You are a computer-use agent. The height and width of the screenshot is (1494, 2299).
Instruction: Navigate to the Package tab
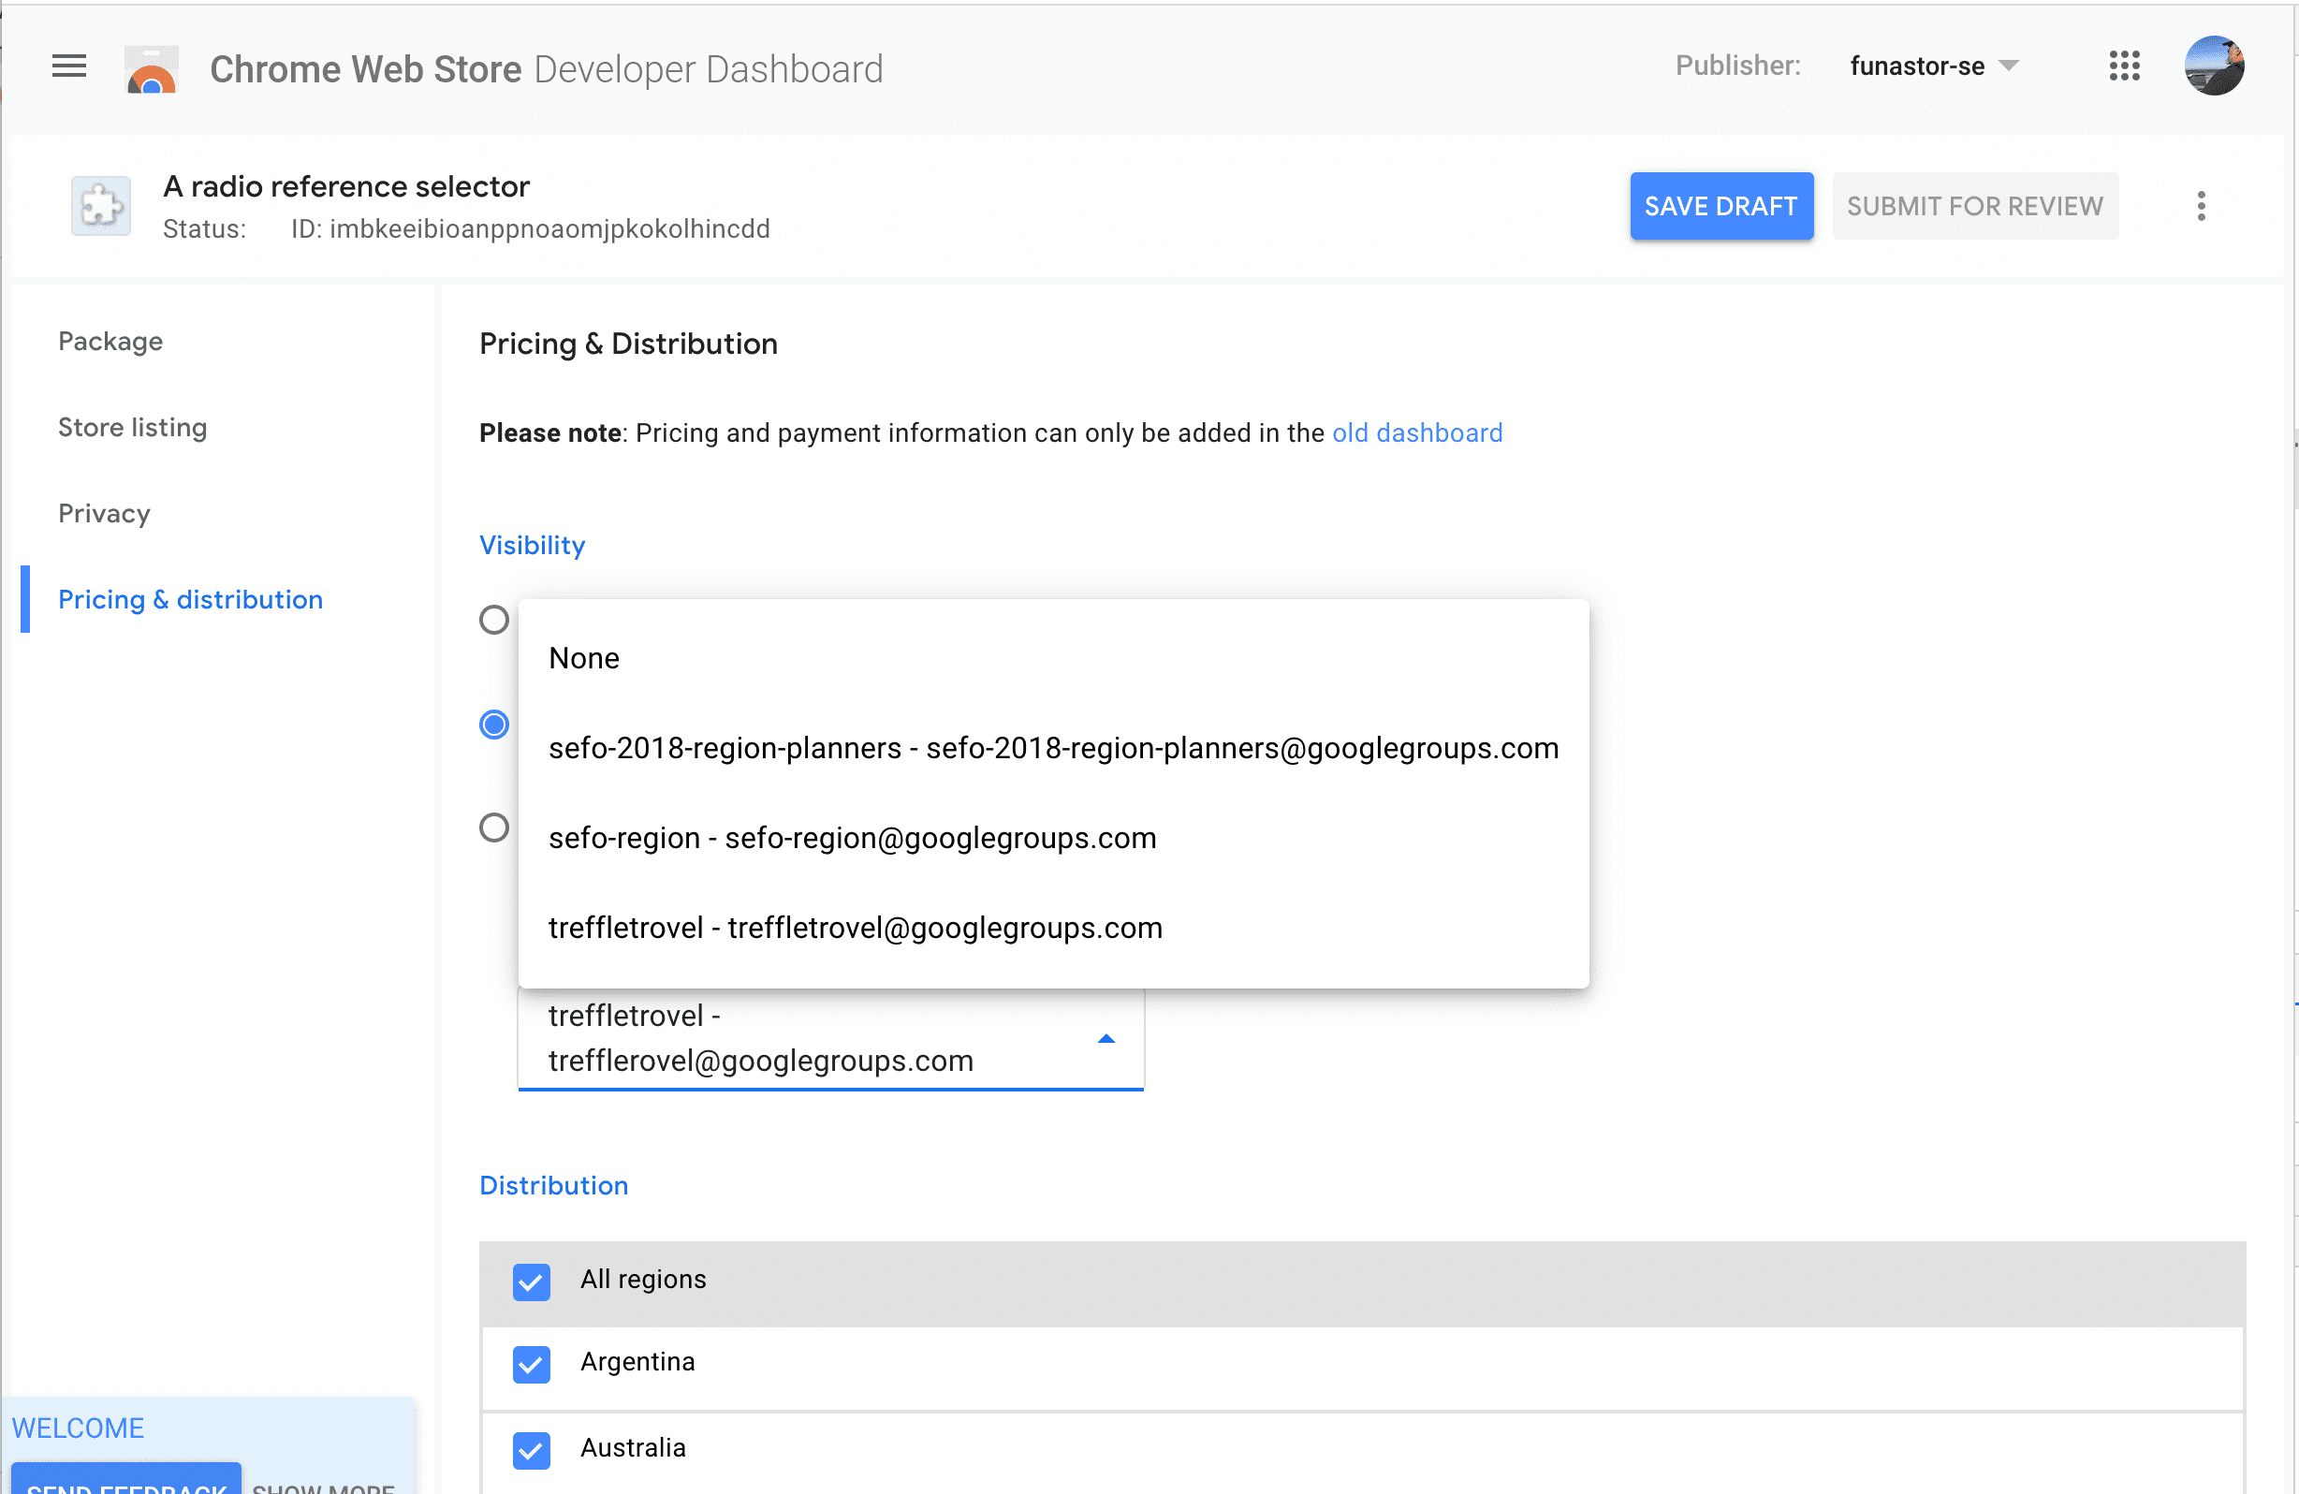click(x=109, y=342)
